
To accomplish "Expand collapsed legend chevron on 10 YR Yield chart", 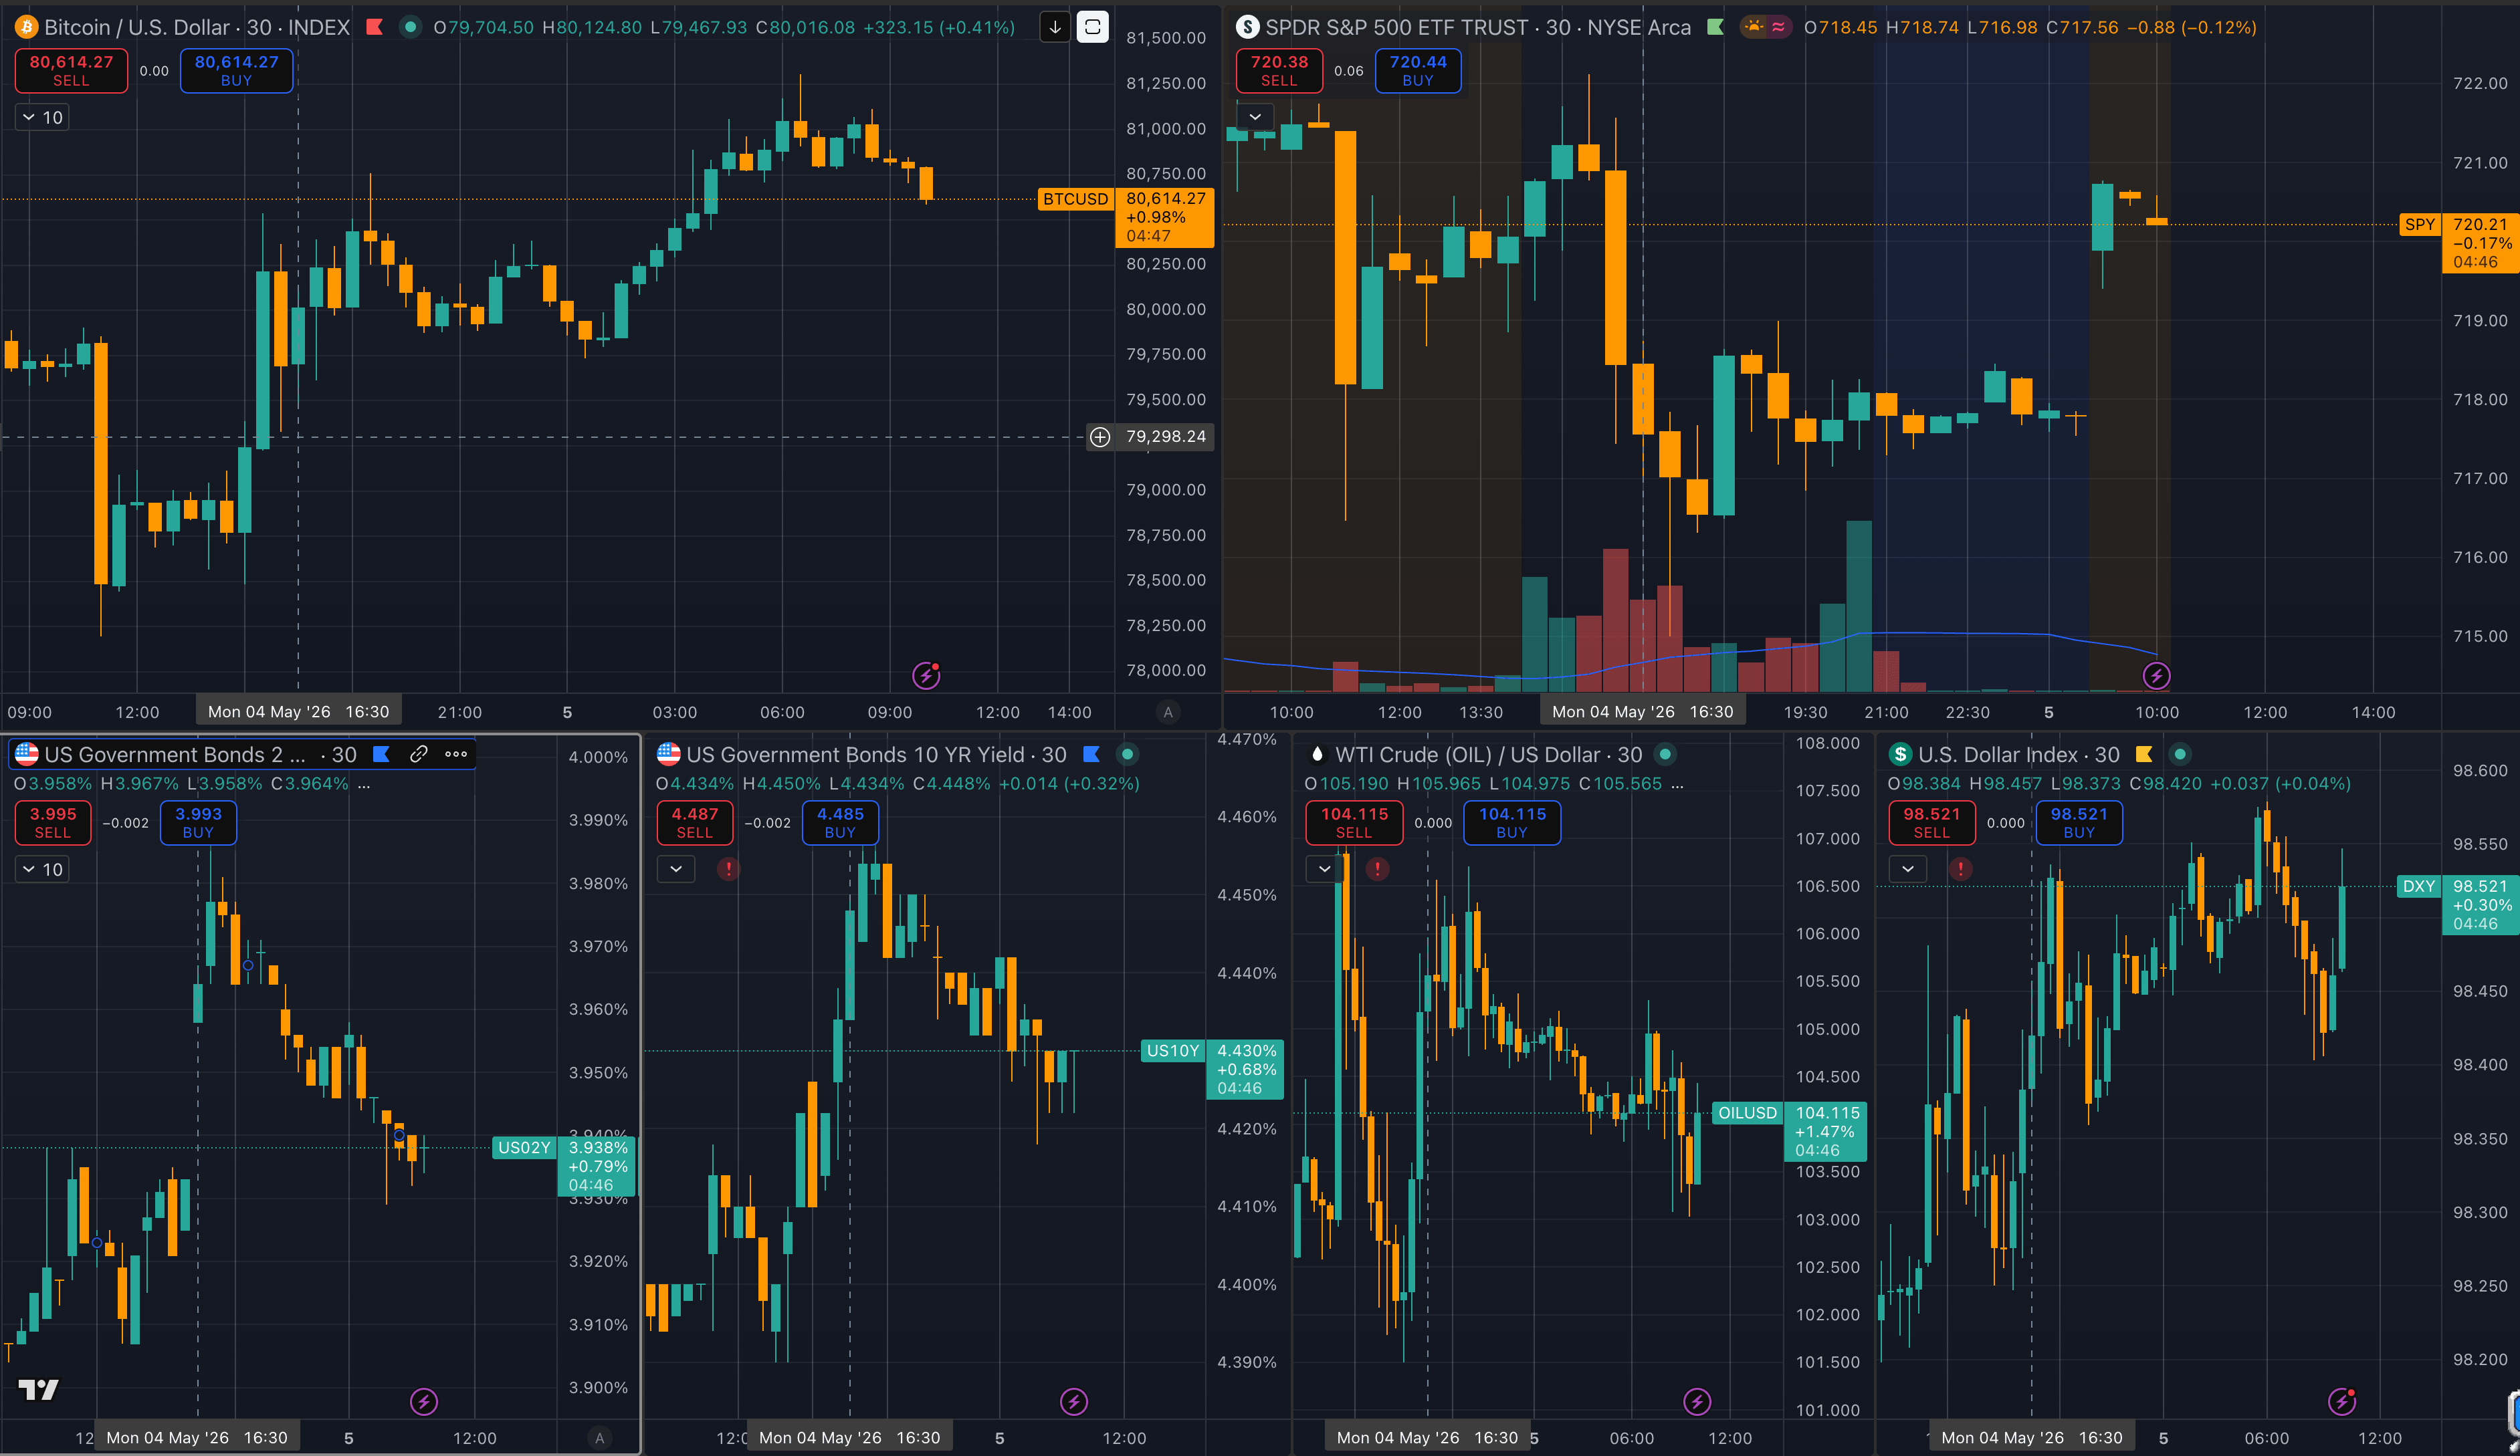I will (x=676, y=870).
